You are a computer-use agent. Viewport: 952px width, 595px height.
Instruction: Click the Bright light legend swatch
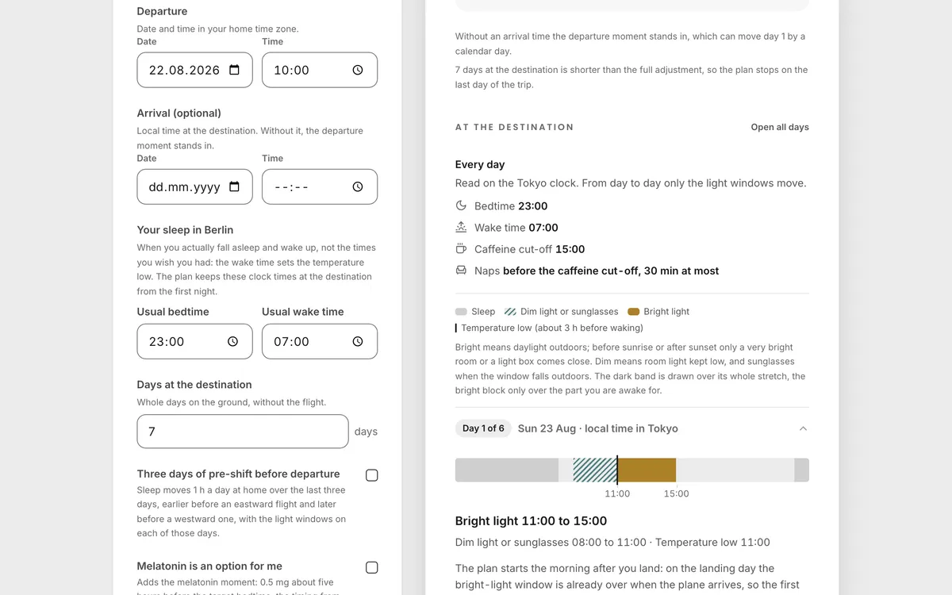click(x=633, y=312)
